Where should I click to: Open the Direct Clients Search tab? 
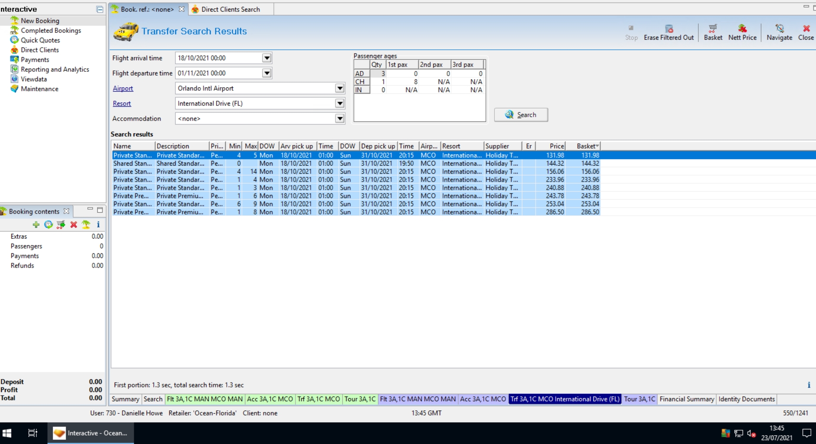pyautogui.click(x=230, y=9)
